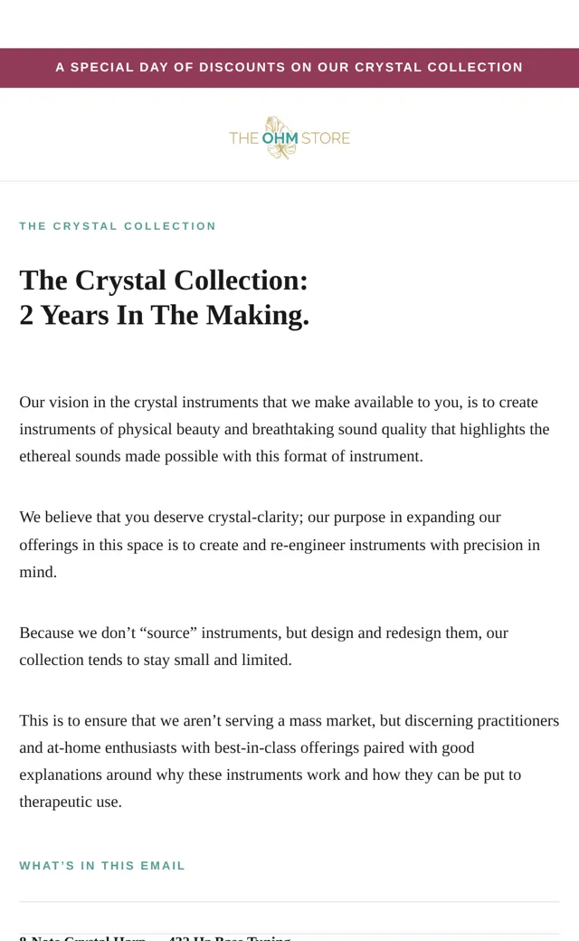The image size is (579, 941).
Task: Click the flower emblem in the logo
Action: click(x=280, y=138)
